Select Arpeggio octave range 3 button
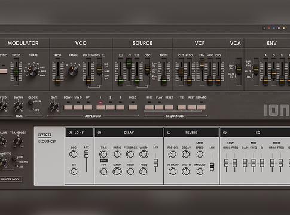Screen dimensions: 290x215 120,107
